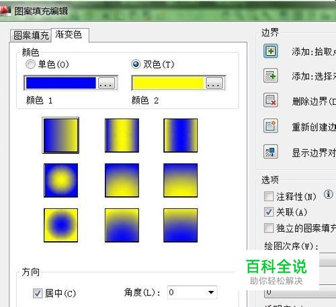336x307 pixels.
Task: Enable the 注释性 (Annotative) checkbox
Action: point(269,196)
